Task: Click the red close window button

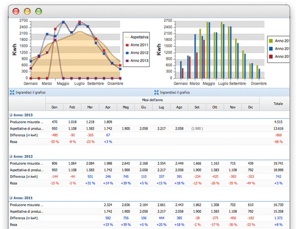Action: [x=16, y=11]
